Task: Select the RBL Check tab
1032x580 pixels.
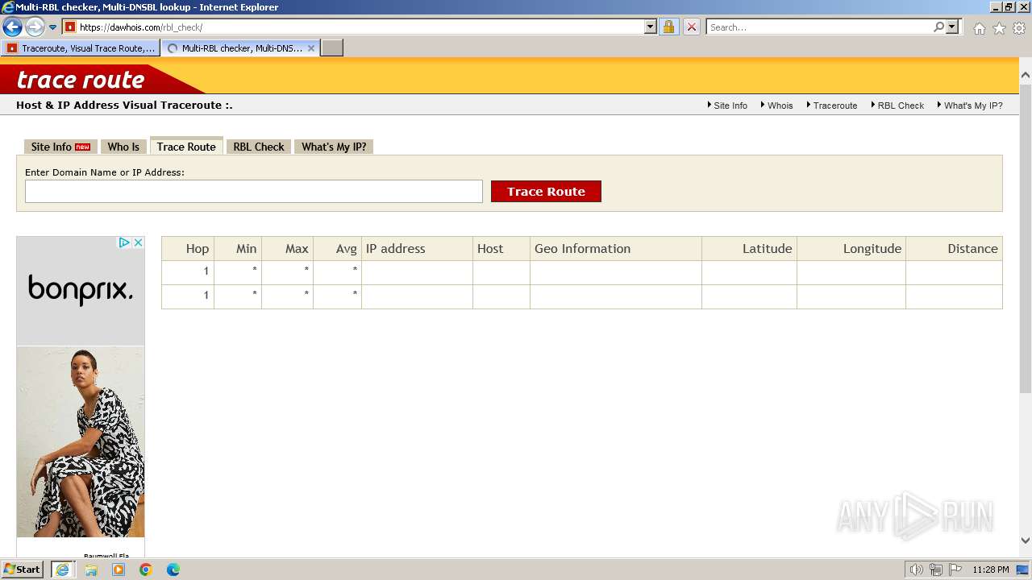Action: point(259,147)
